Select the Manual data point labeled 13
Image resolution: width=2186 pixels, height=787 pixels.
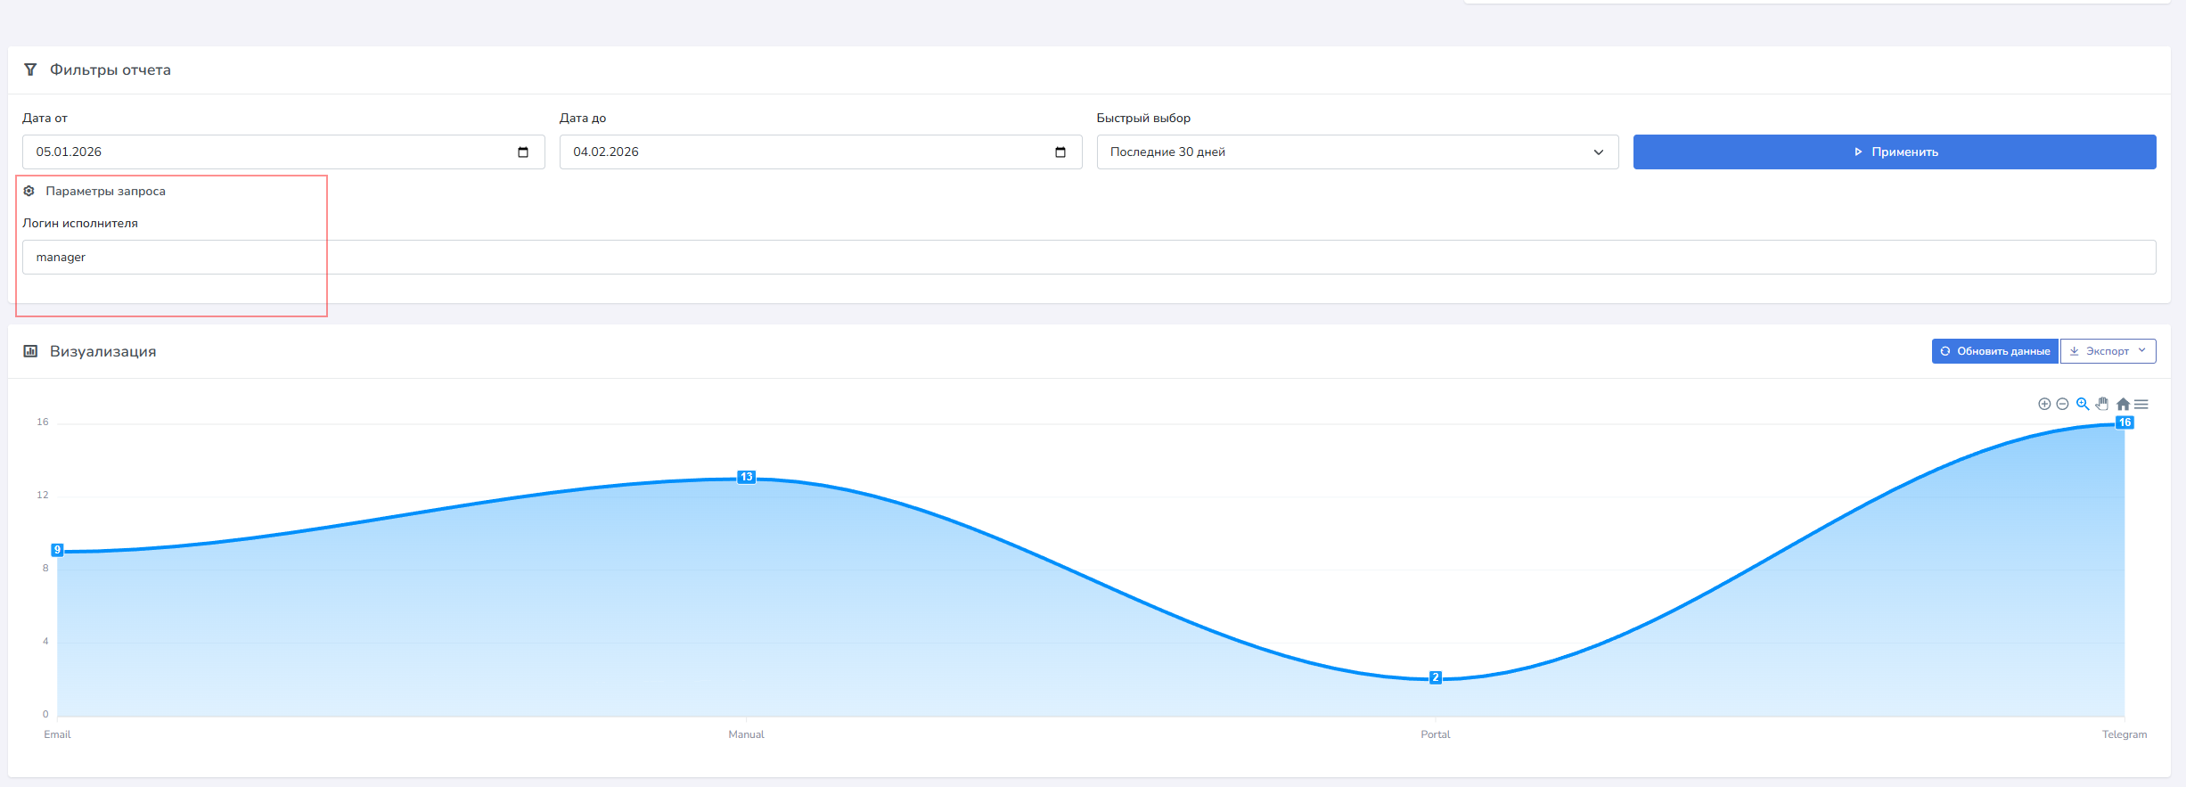(x=747, y=478)
